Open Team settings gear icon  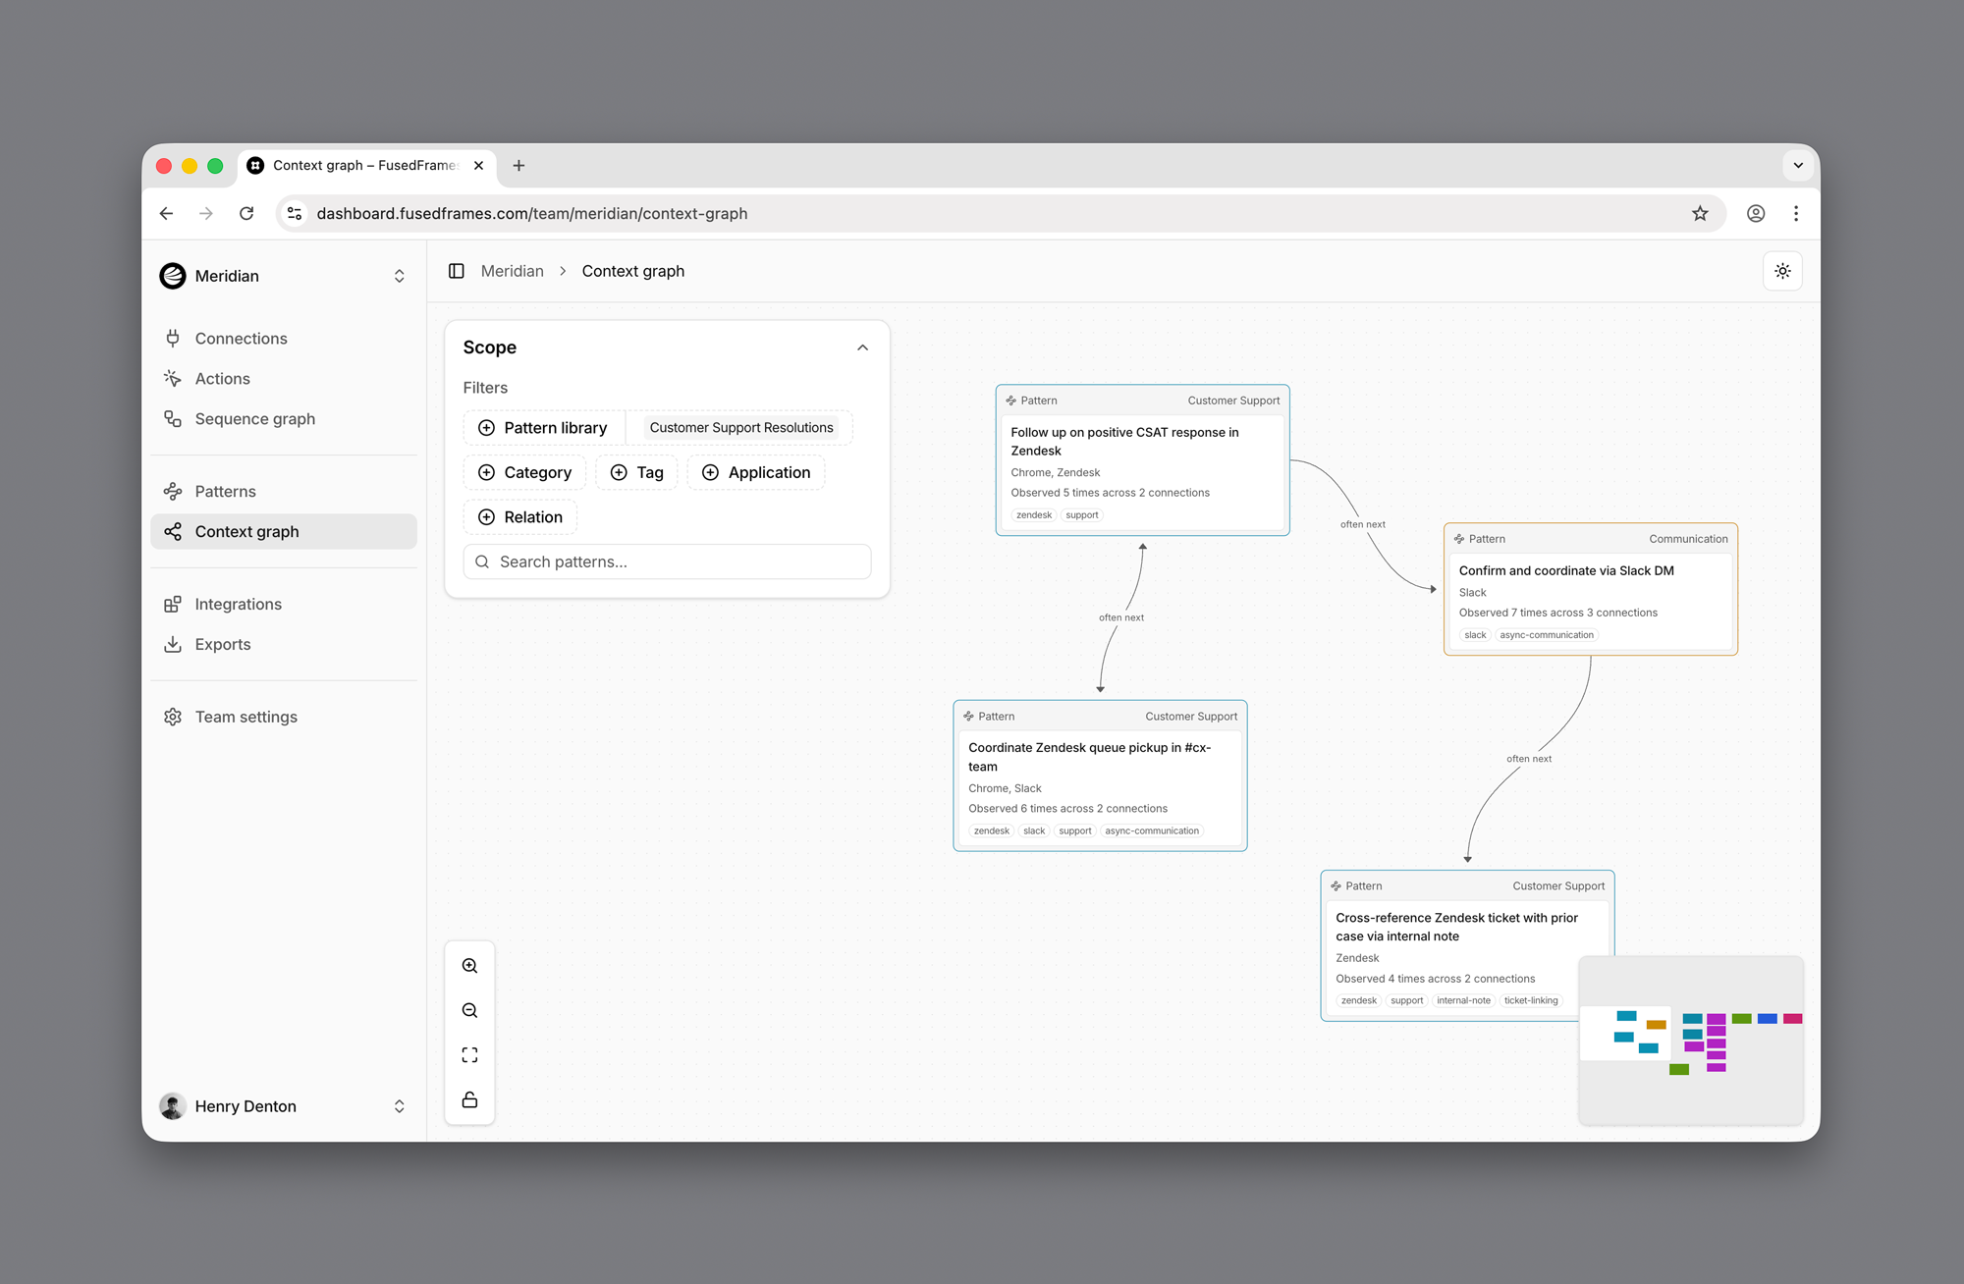click(x=173, y=718)
